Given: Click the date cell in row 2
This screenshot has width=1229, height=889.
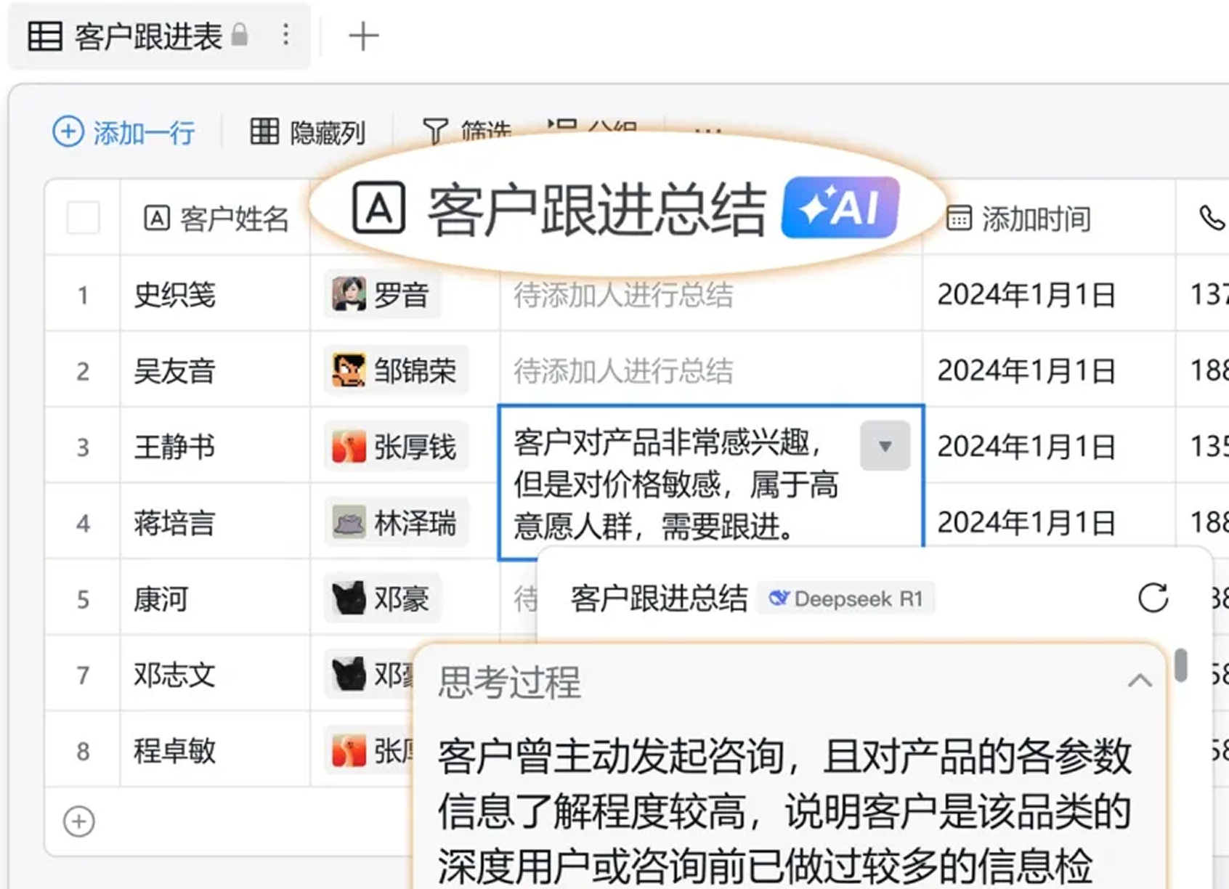Looking at the screenshot, I should point(1049,370).
